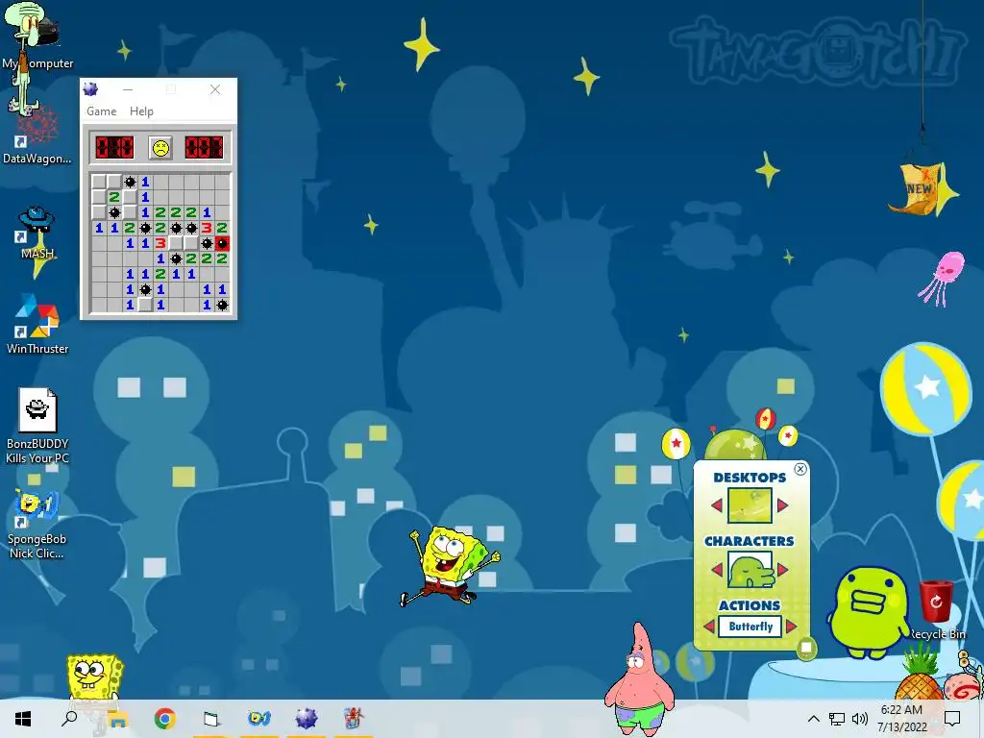Open the Help menu in Minesweeper
The image size is (984, 738).
point(141,111)
